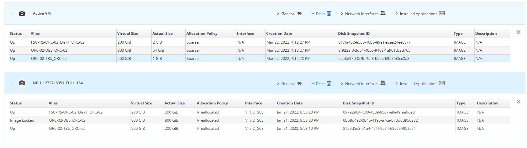Expand General section of Active VM
Image resolution: width=527 pixels, height=148 pixels.
(x=288, y=14)
